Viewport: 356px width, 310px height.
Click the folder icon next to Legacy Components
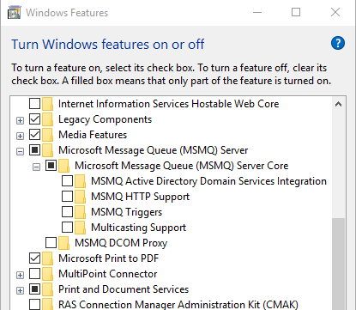point(47,119)
